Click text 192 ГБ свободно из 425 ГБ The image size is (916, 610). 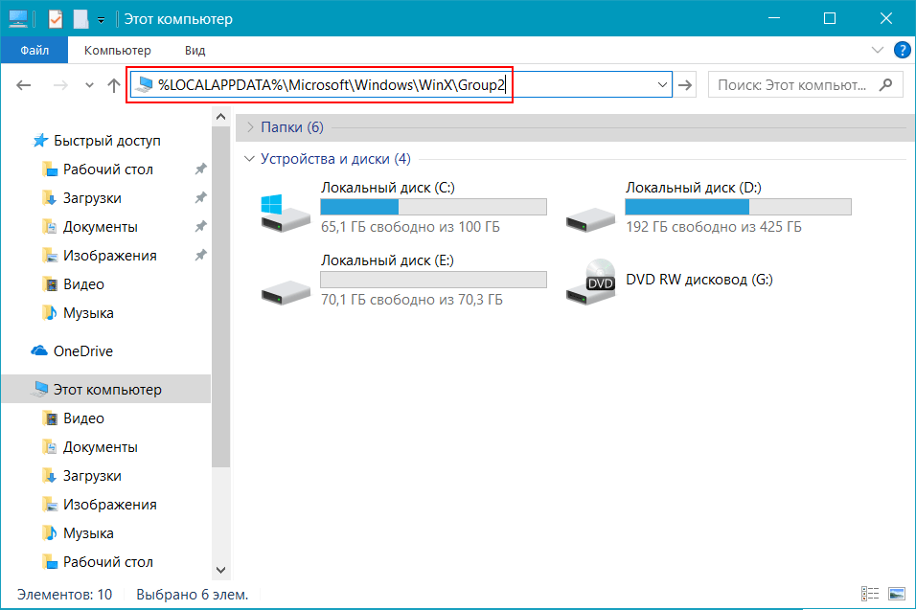tap(714, 227)
